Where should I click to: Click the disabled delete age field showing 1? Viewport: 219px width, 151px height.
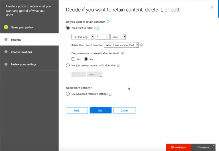click(79, 74)
